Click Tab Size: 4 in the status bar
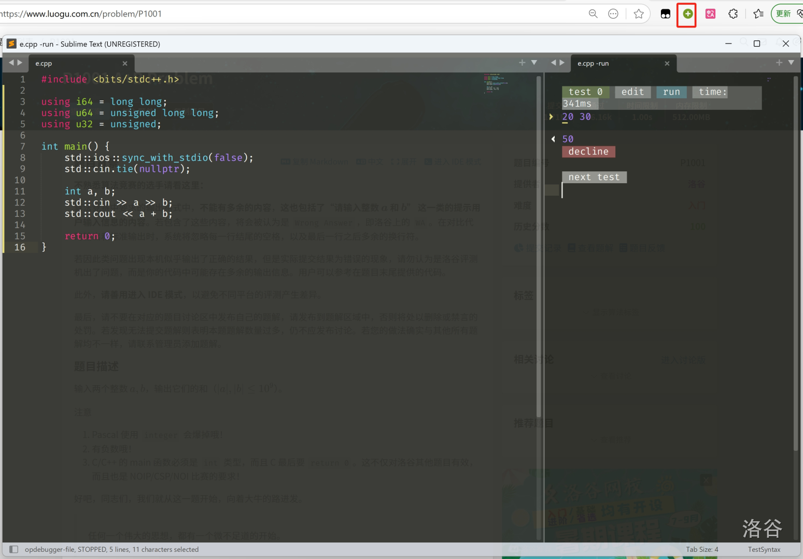 pyautogui.click(x=702, y=549)
